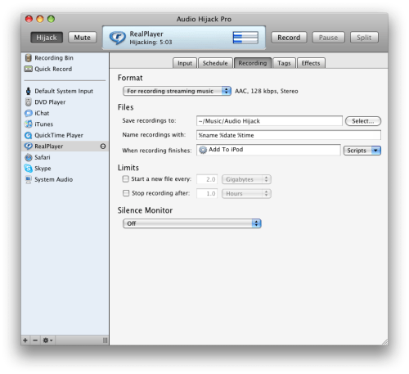
Task: Open the recording format preset dropdown
Action: tap(177, 91)
